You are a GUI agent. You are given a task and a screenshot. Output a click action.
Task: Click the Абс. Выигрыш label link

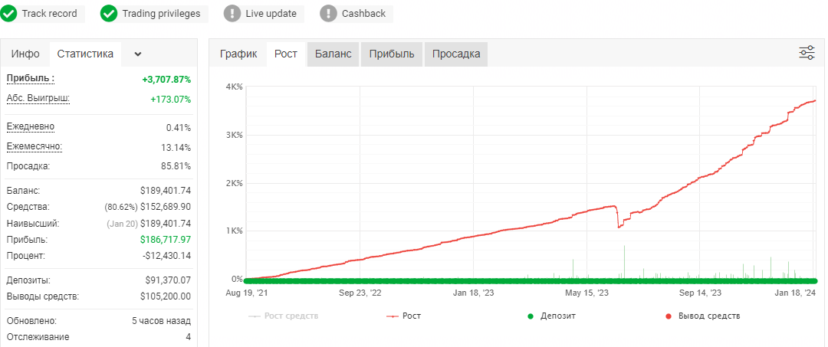click(38, 98)
